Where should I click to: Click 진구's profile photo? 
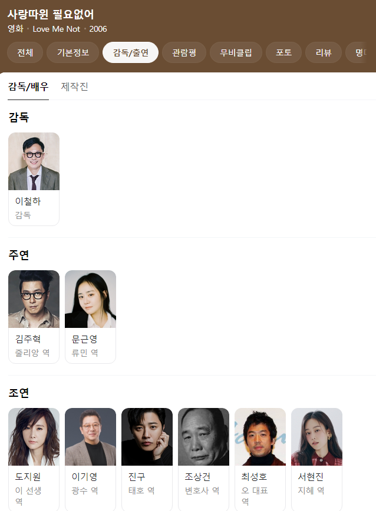point(147,437)
